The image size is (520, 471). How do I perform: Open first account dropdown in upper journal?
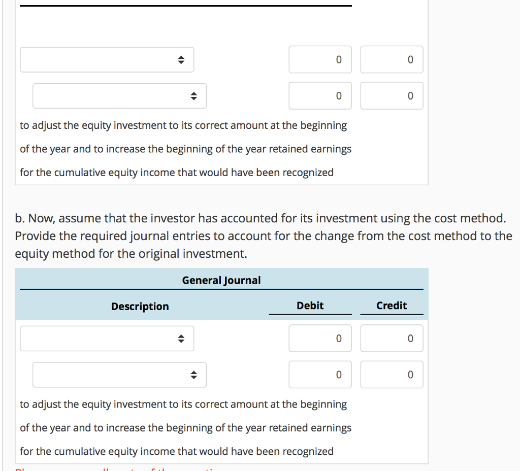(x=107, y=60)
